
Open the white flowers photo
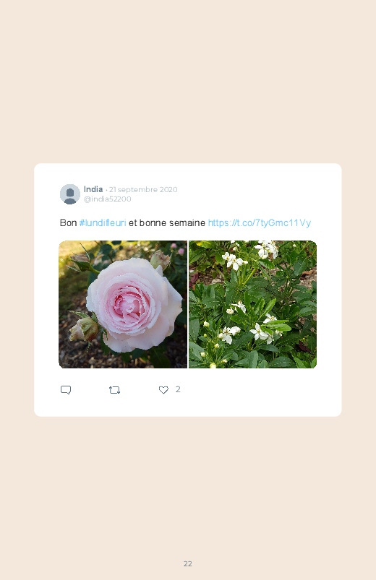click(252, 304)
